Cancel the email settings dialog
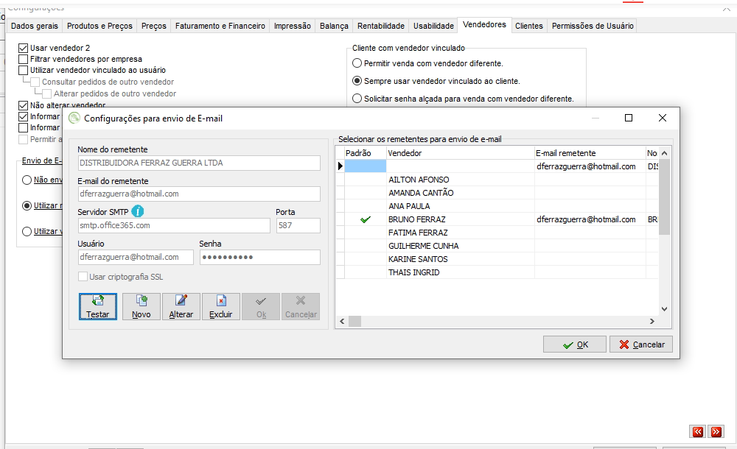Screen dimensions: 737x449 click(641, 344)
